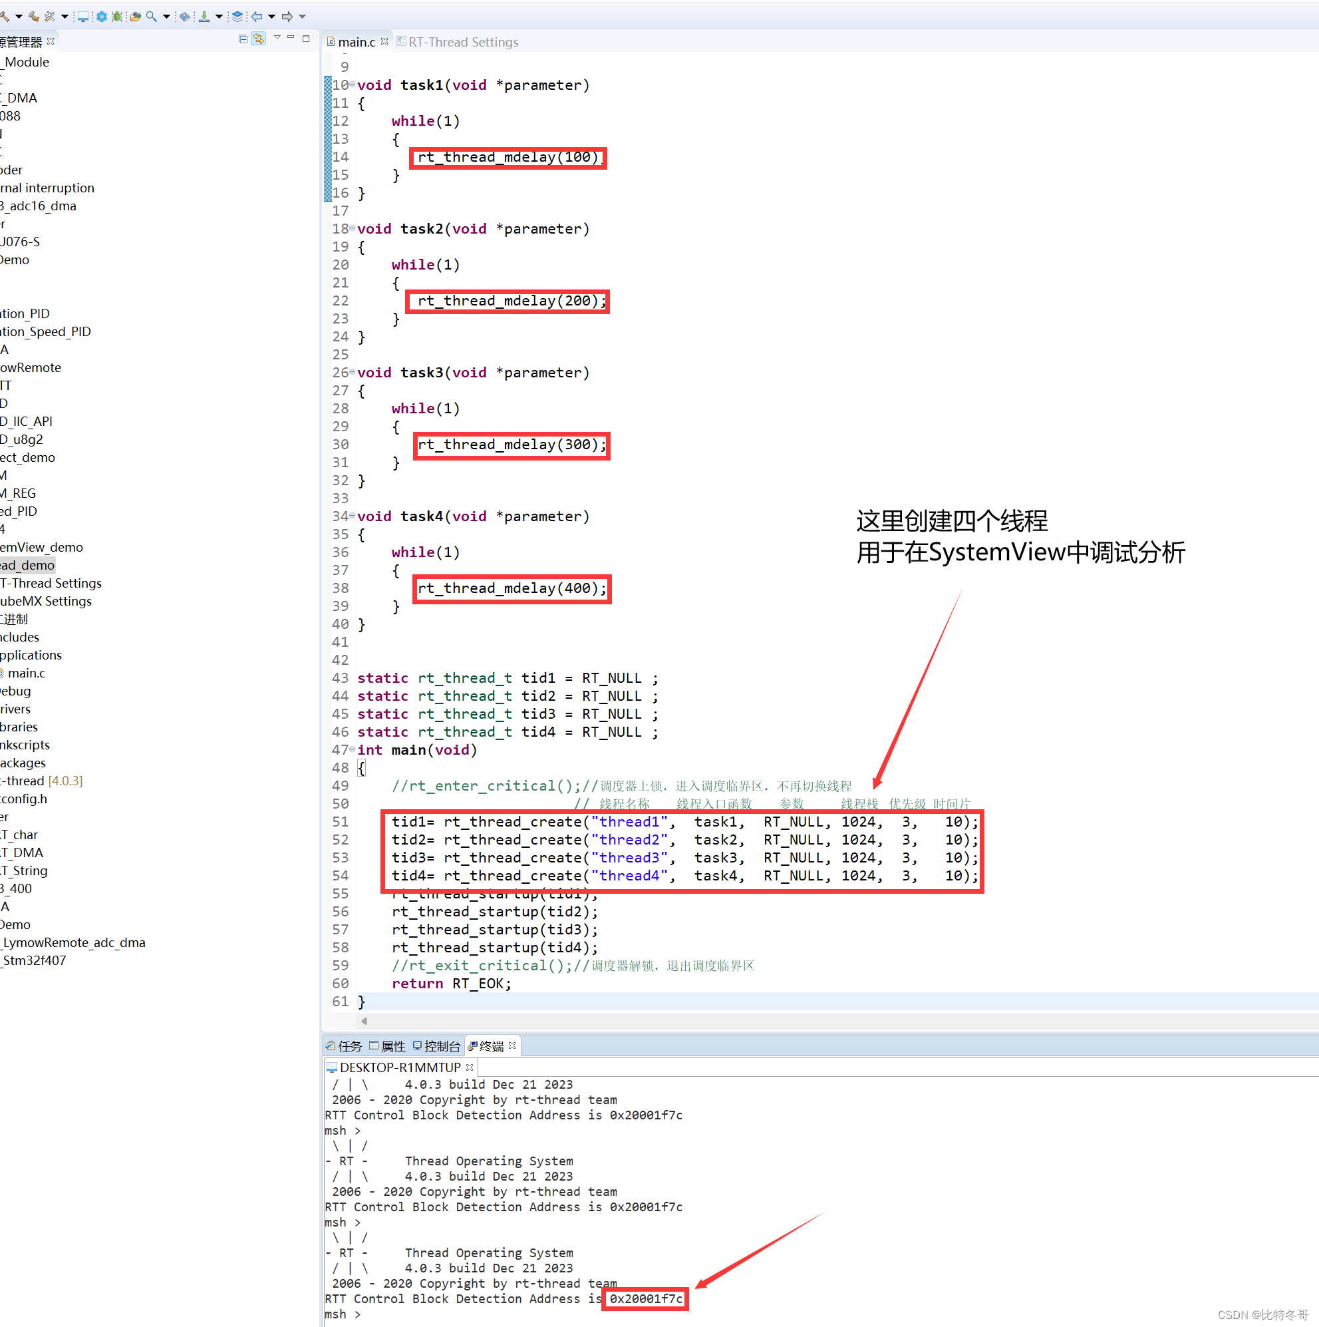Collapse the task2 function fold marker

pyautogui.click(x=353, y=228)
